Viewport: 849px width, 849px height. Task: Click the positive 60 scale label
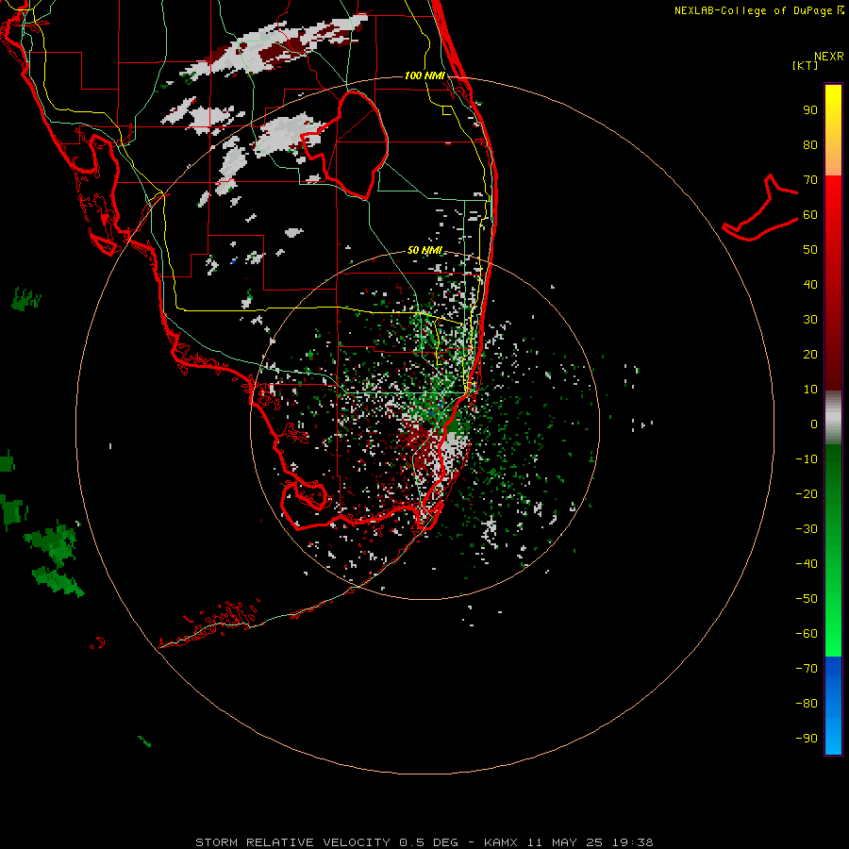coord(810,214)
